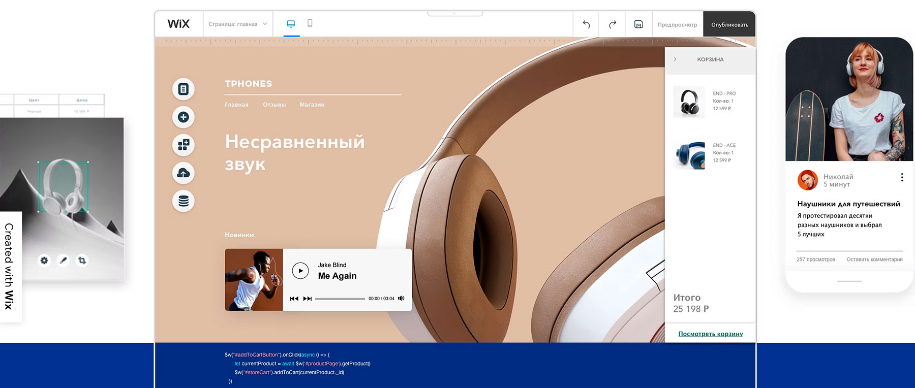The image size is (915, 388).
Task: Open the add apps icon in sidebar
Action: (184, 145)
